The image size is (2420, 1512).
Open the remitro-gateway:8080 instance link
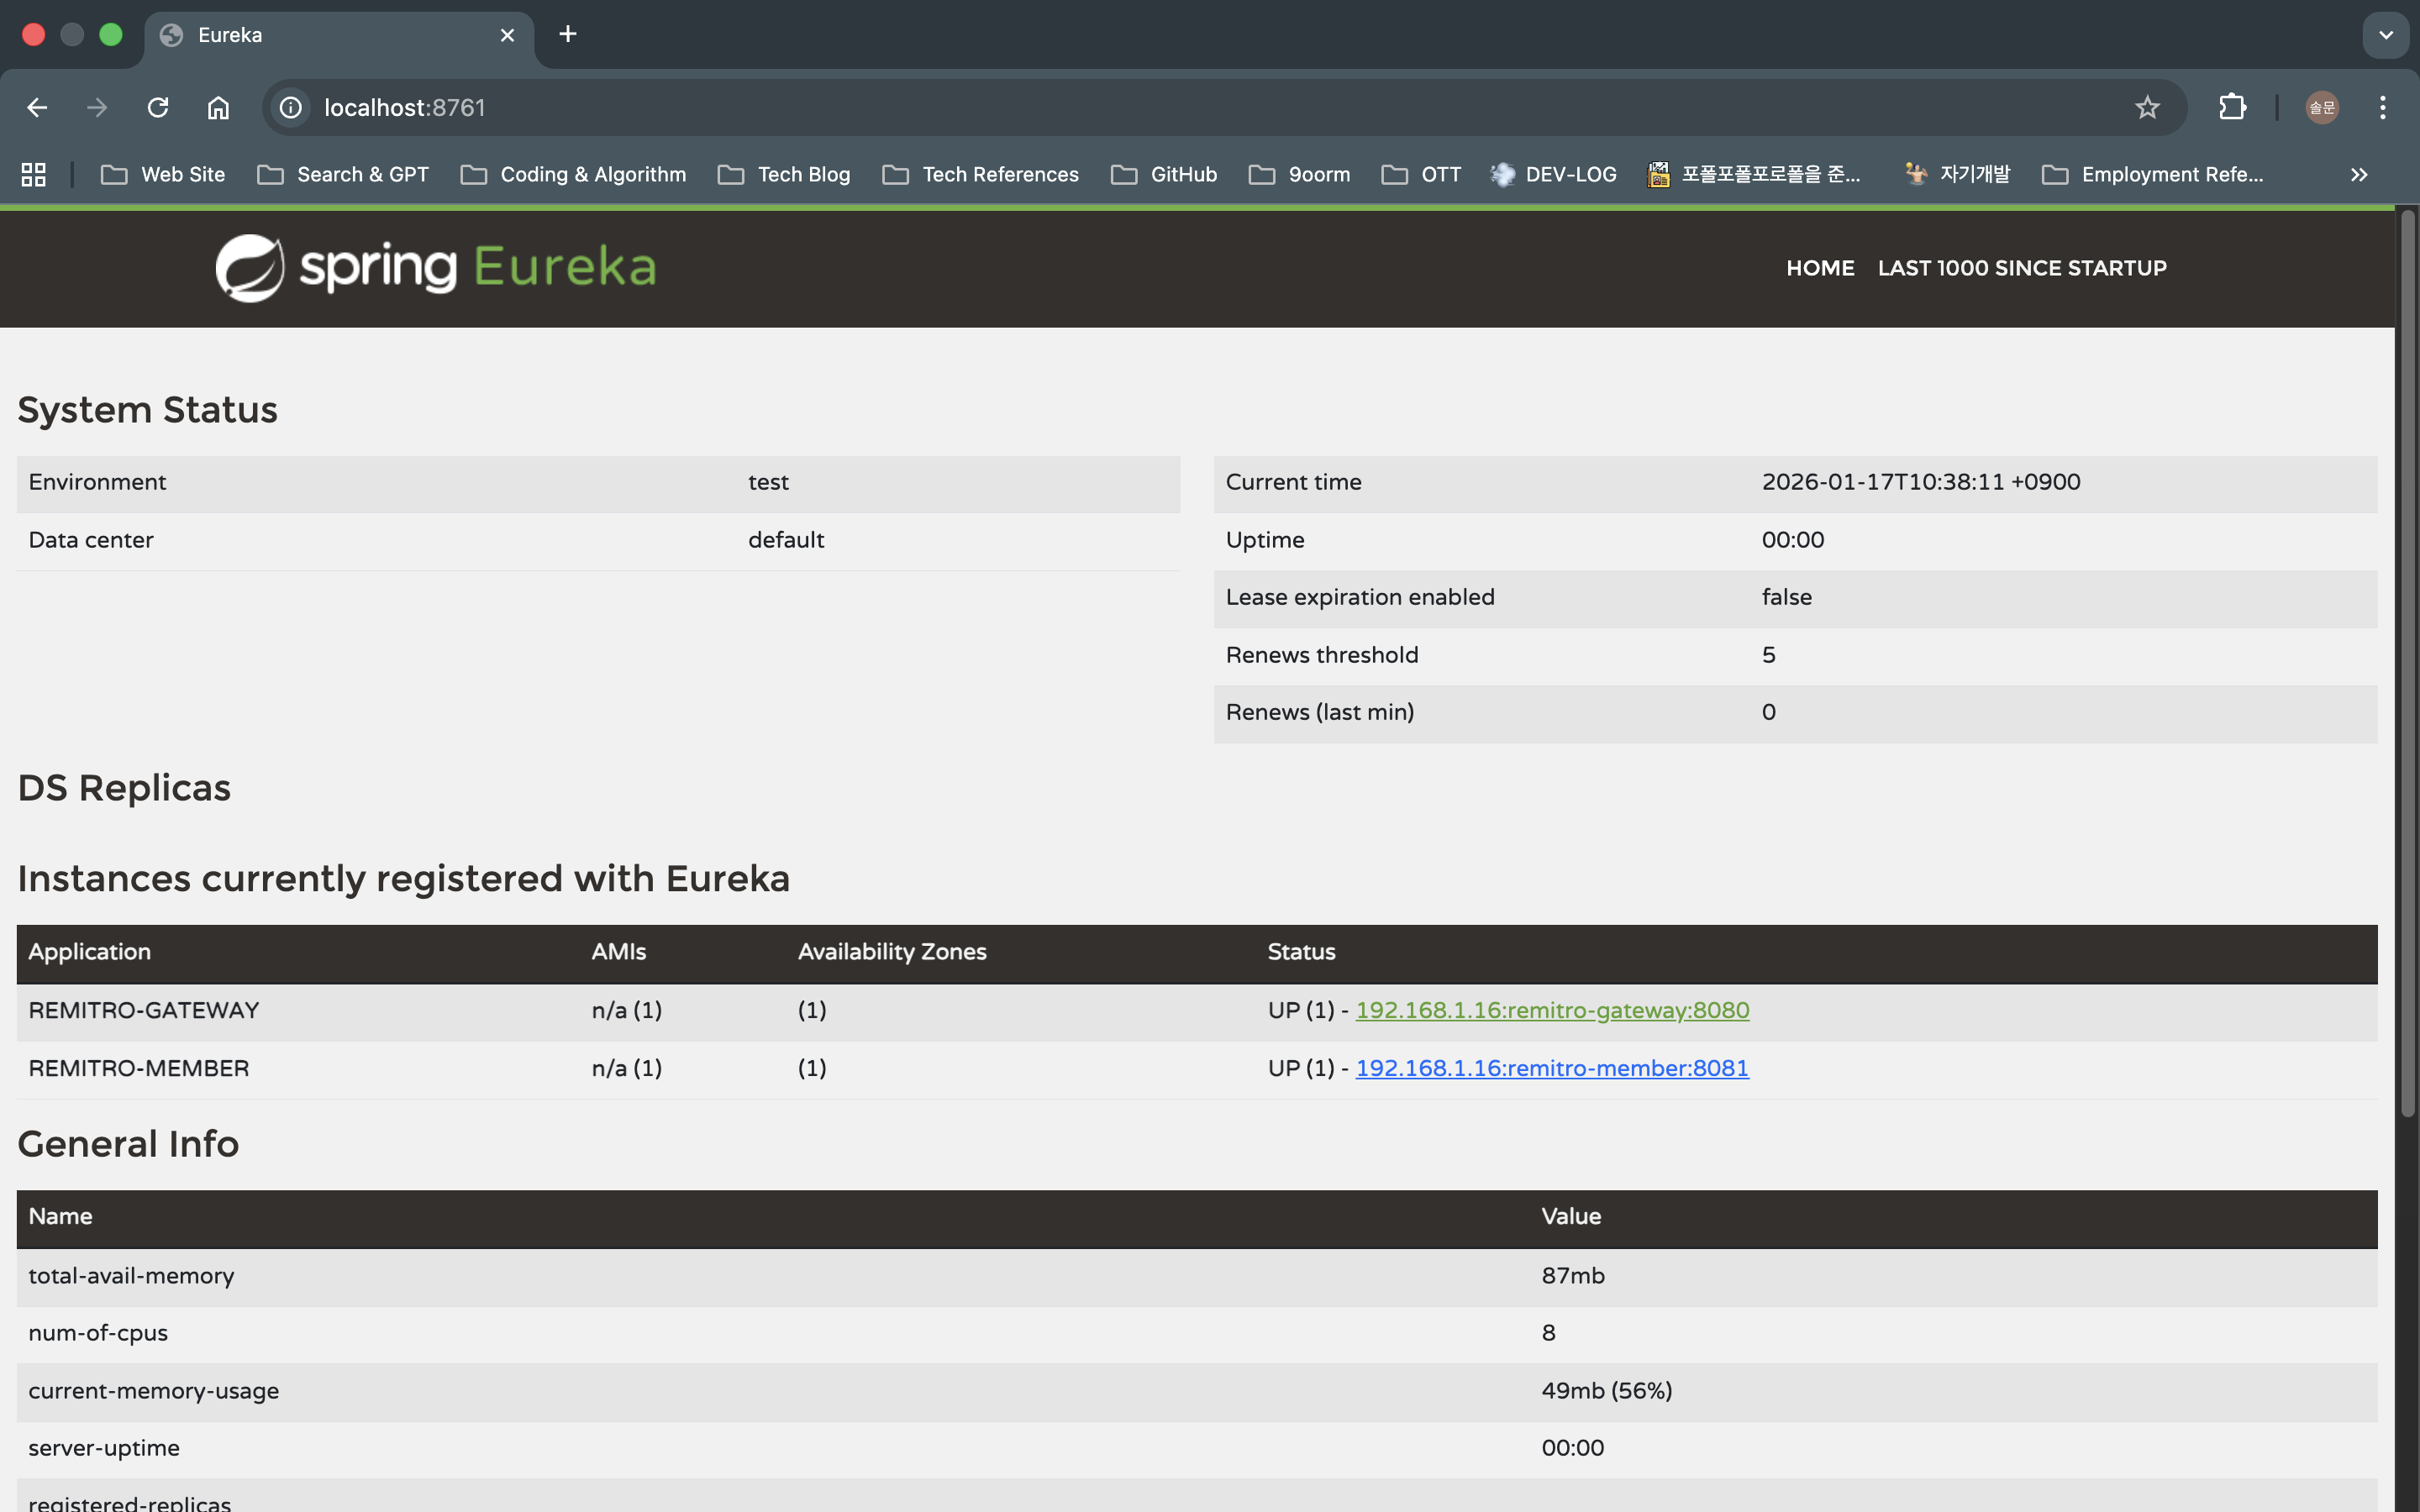click(1552, 1010)
